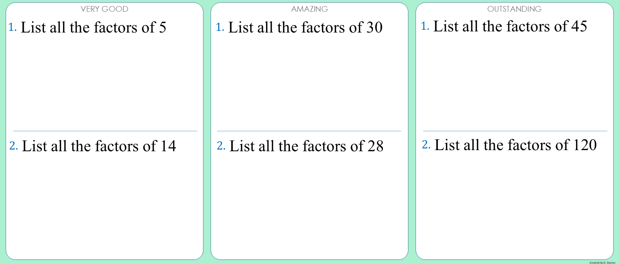Click blue number 1 in OUTSTANDING card
The width and height of the screenshot is (619, 264).
pyautogui.click(x=425, y=26)
